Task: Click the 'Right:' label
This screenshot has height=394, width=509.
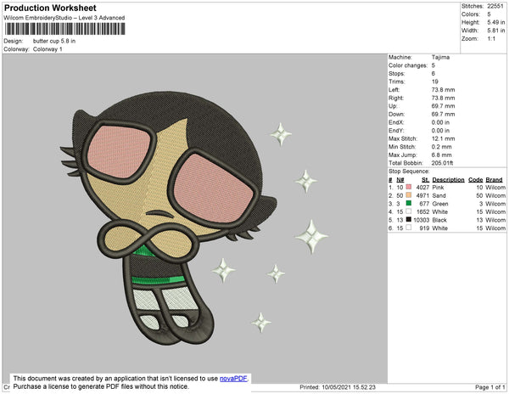Action: (395, 98)
